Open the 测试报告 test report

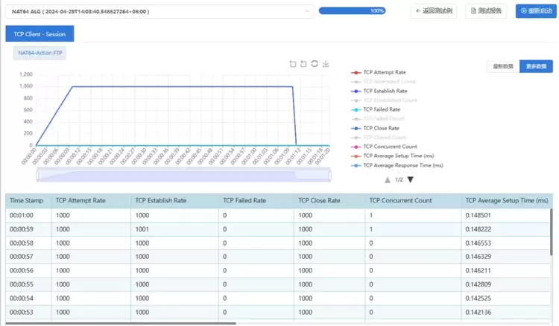pos(486,11)
